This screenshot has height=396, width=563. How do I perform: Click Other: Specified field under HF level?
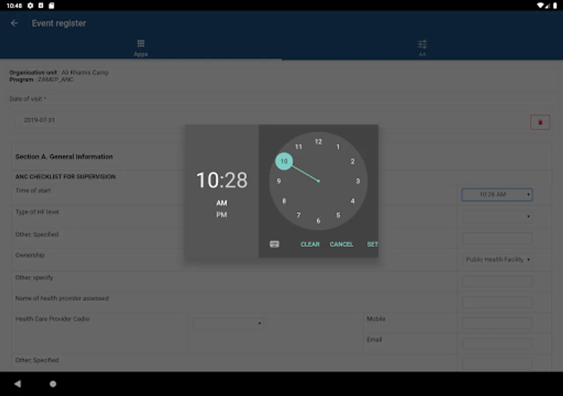(497, 238)
